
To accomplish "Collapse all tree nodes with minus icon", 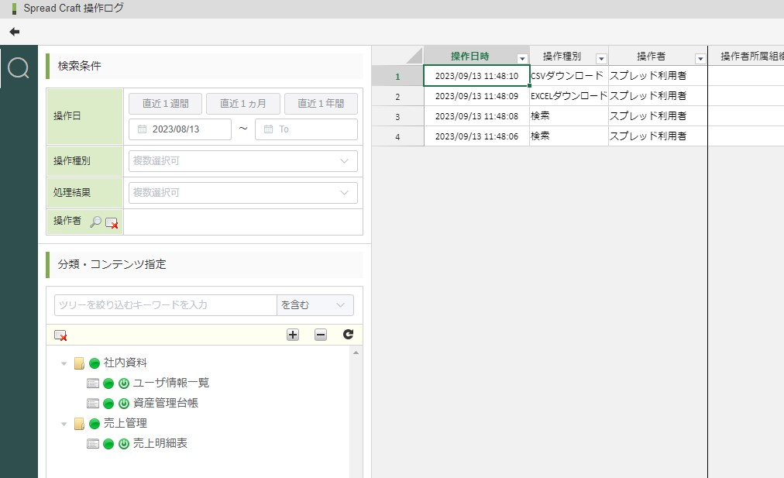I will 321,335.
